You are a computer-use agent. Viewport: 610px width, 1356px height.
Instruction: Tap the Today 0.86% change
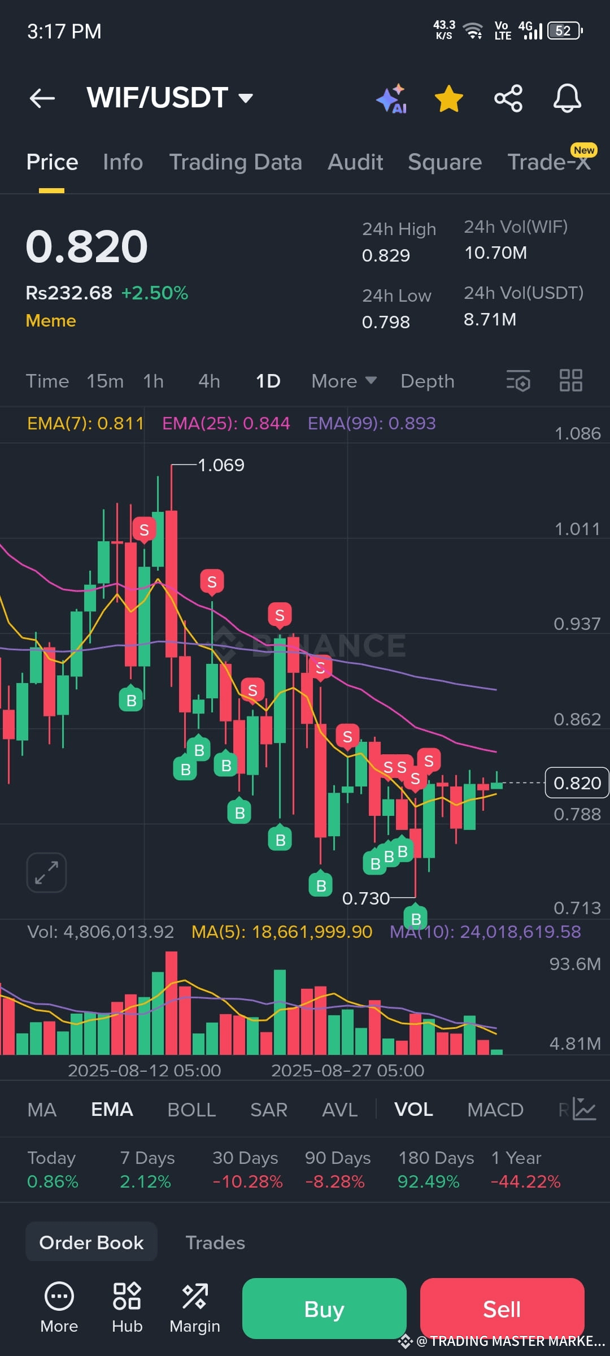tap(53, 1170)
